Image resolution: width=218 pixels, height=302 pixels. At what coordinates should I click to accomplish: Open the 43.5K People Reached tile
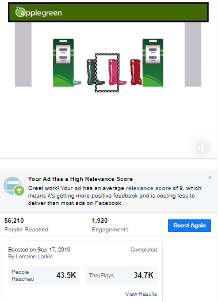pos(44,275)
